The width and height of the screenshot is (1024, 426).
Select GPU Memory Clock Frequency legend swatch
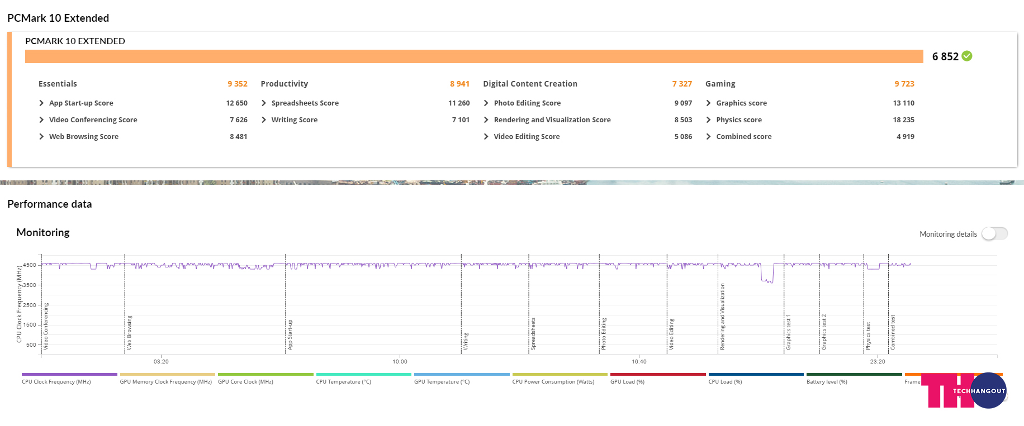[x=167, y=375]
